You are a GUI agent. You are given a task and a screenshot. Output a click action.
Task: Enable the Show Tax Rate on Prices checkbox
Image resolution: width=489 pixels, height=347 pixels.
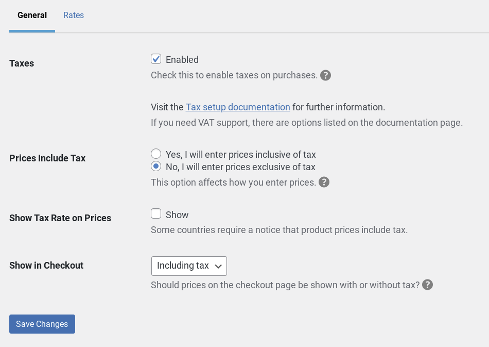pos(156,213)
